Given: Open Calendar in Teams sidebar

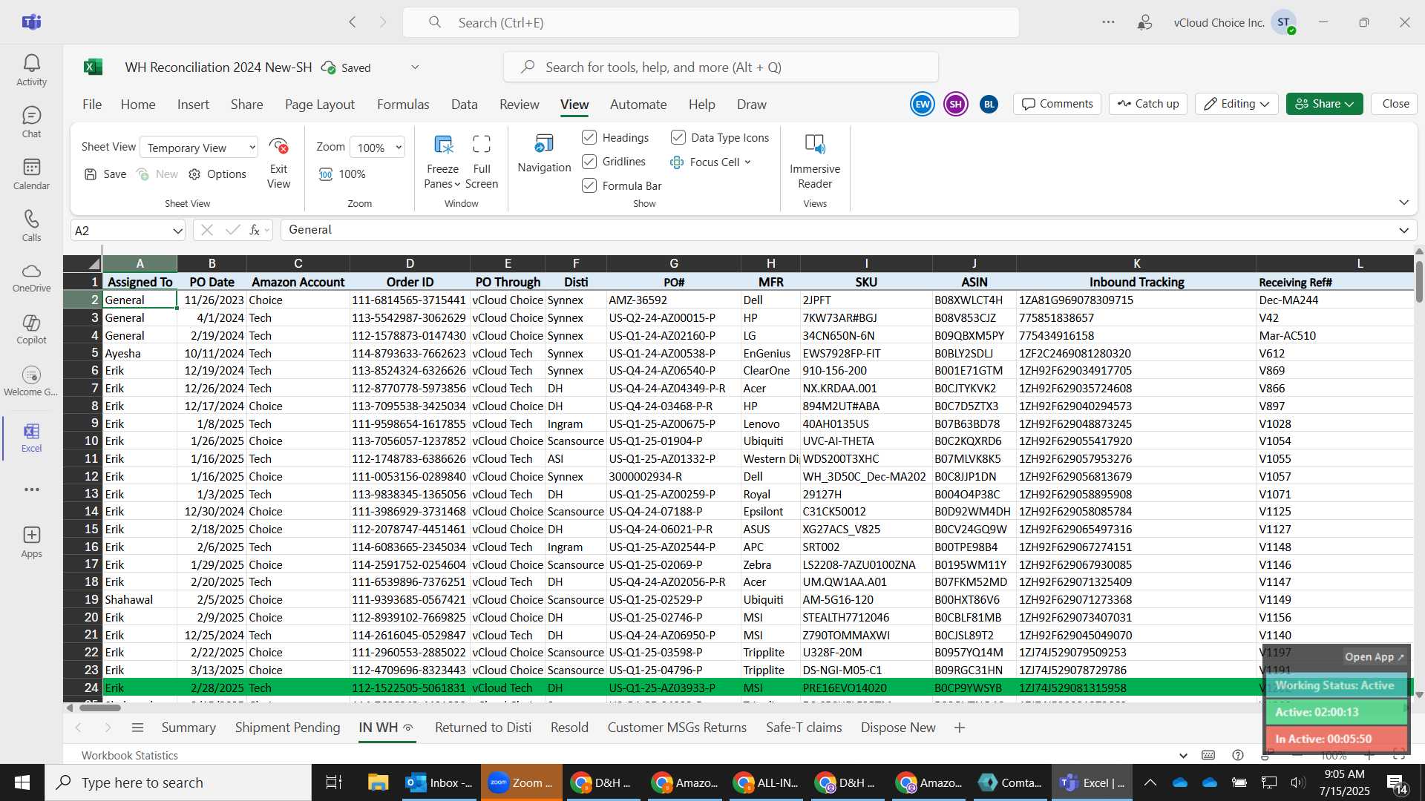Looking at the screenshot, I should click(31, 174).
